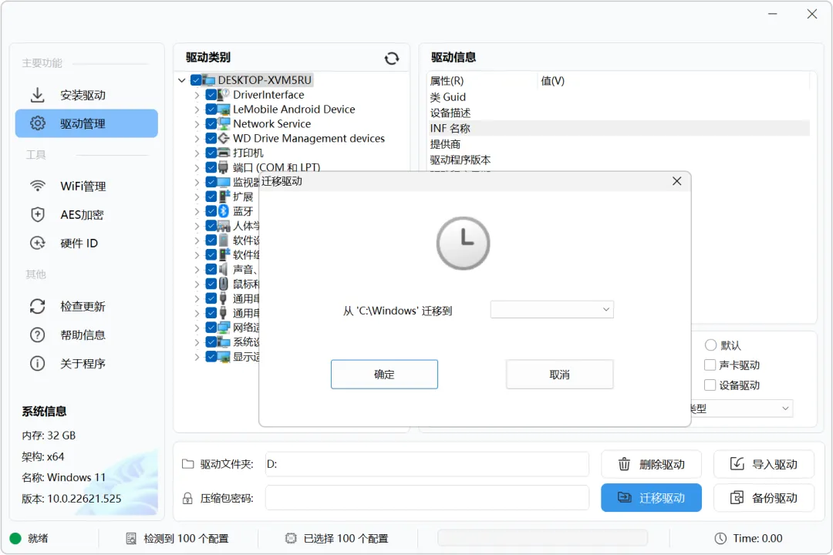Click the computer icon of DESKTOP-XVM5RU

(x=209, y=80)
